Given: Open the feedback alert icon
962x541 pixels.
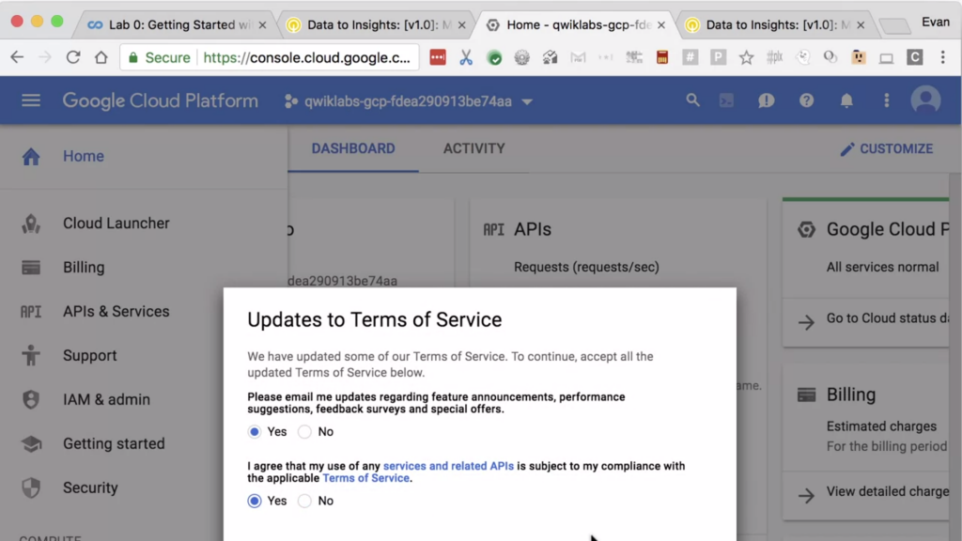Looking at the screenshot, I should coord(767,100).
